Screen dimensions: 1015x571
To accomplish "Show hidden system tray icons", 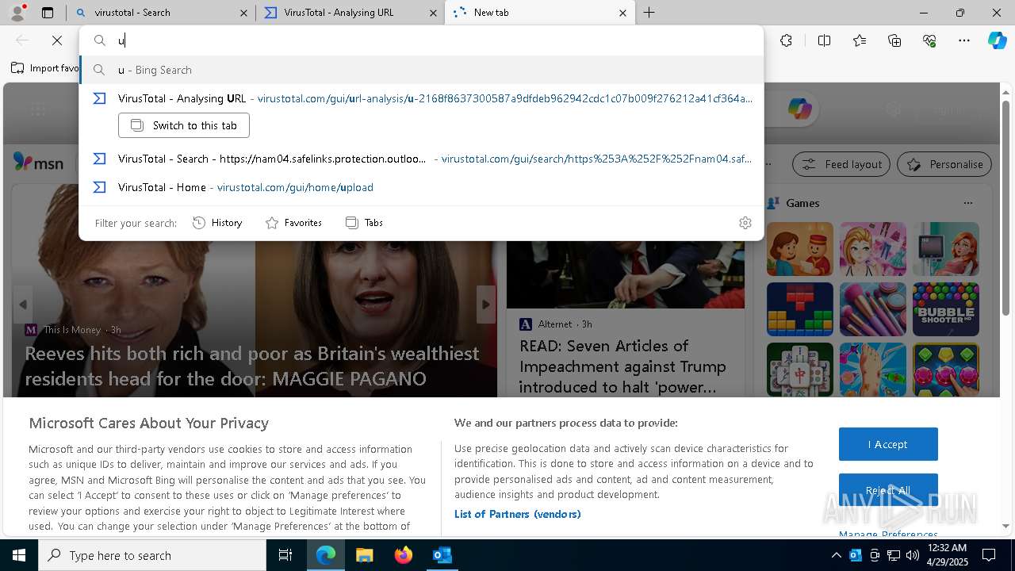I will click(x=836, y=555).
